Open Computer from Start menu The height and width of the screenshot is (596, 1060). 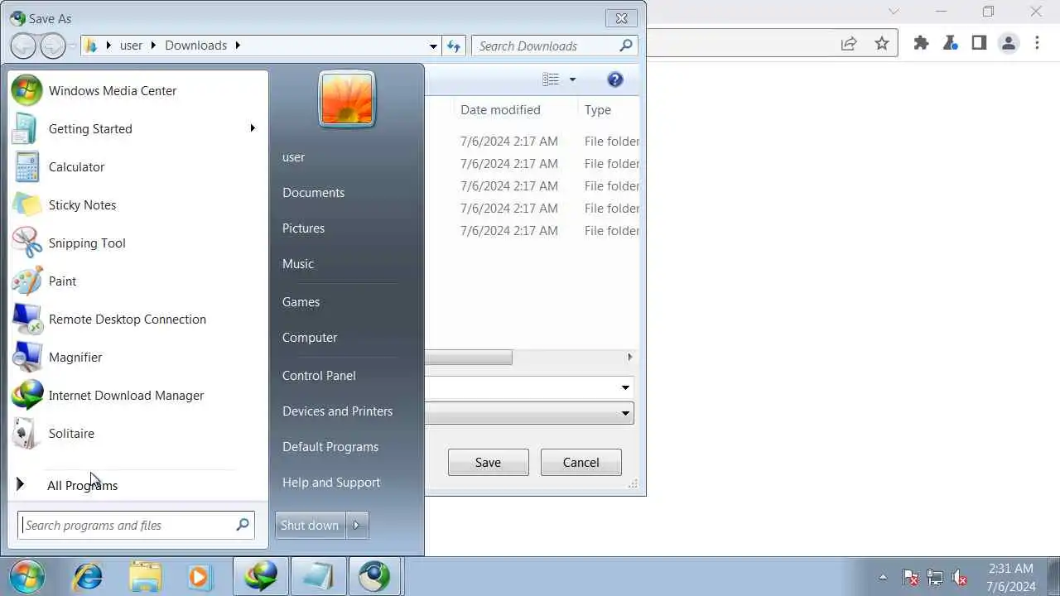coord(310,337)
